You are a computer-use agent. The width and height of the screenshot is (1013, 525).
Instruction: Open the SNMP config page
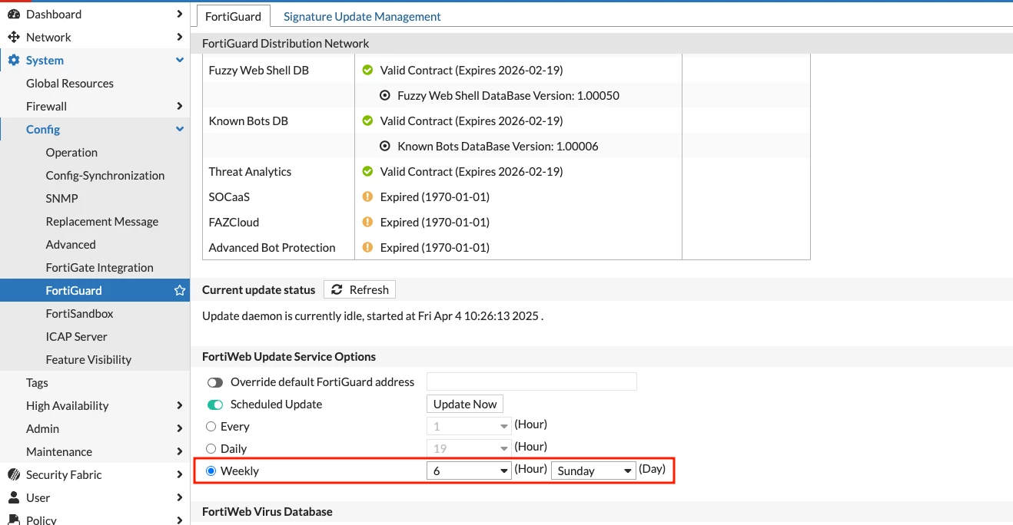(61, 198)
